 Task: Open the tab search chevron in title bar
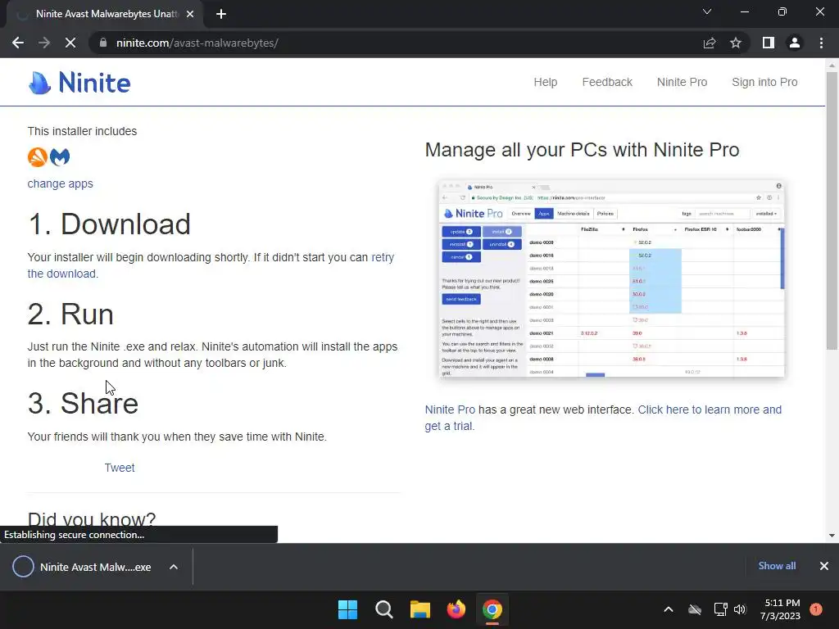707,11
